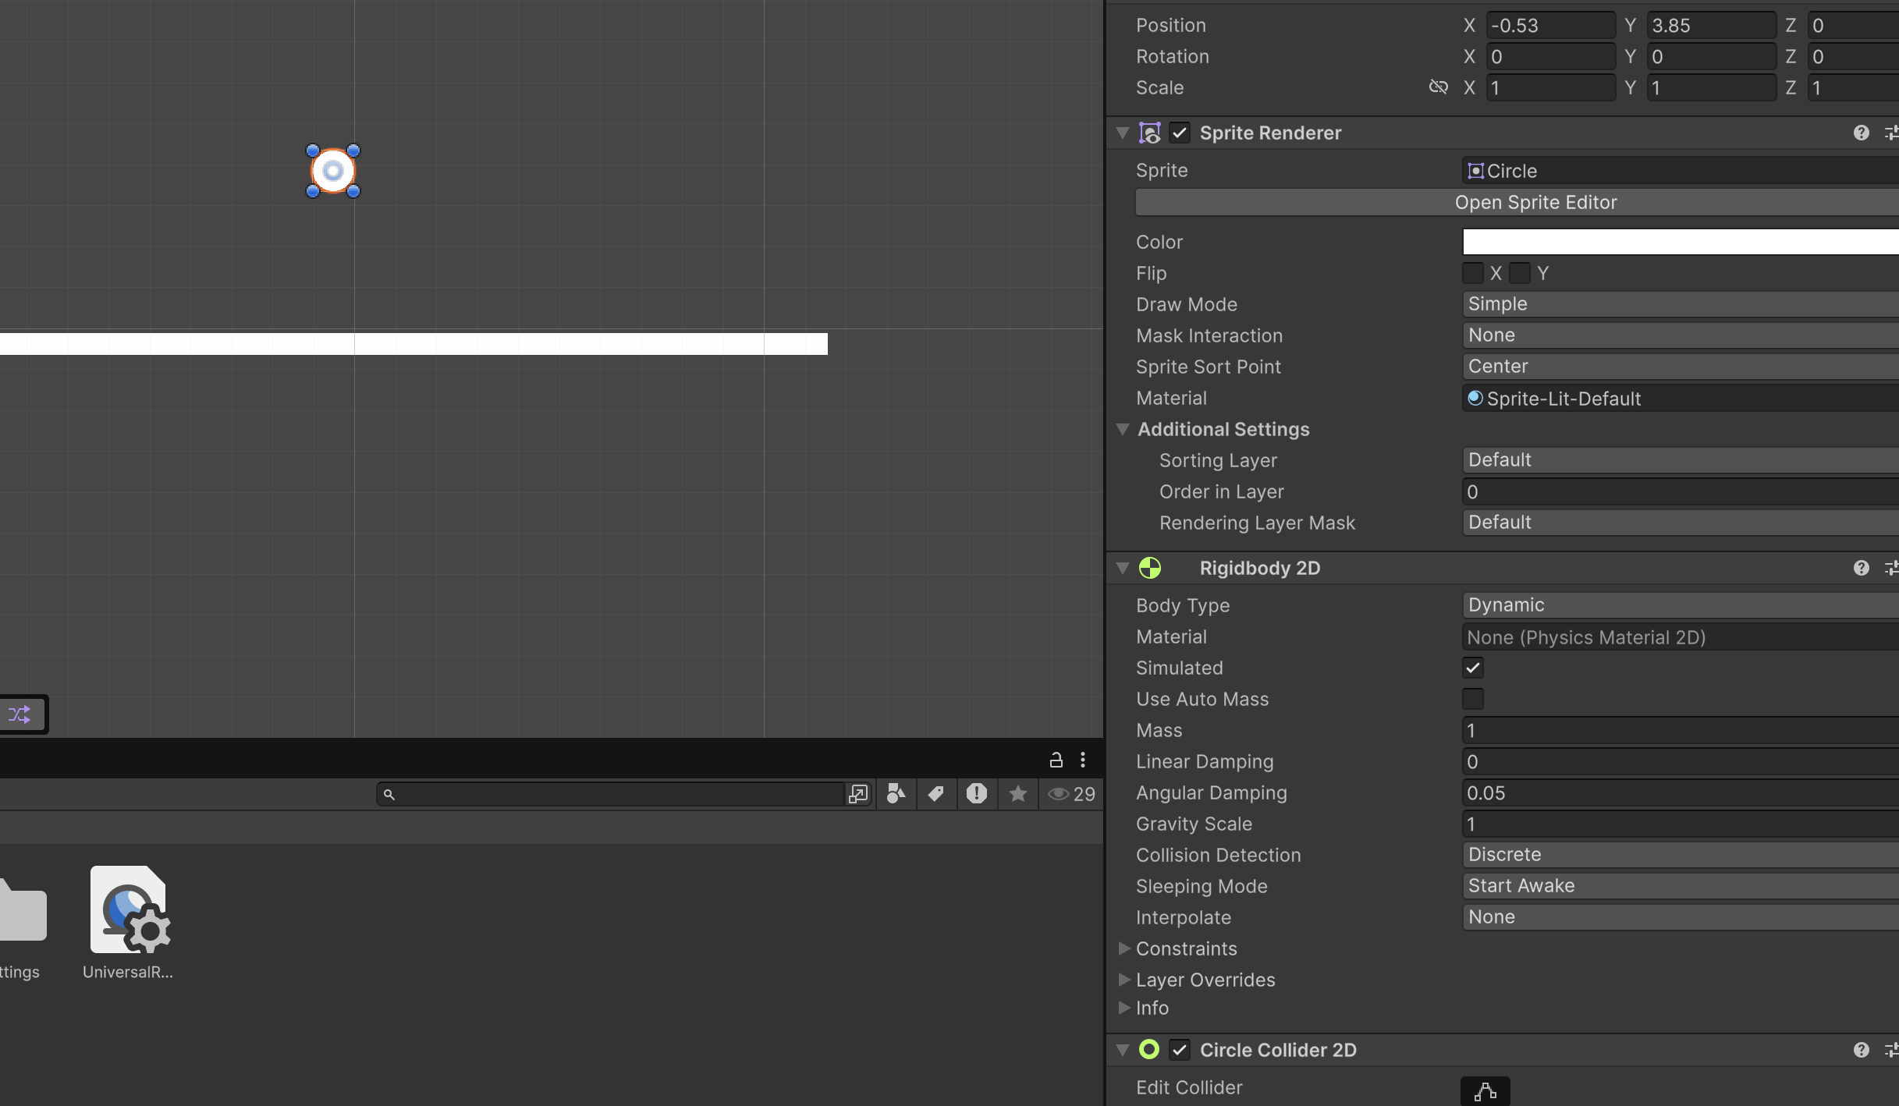Disable the Sprite Renderer component checkbox
The image size is (1899, 1106).
pos(1179,133)
